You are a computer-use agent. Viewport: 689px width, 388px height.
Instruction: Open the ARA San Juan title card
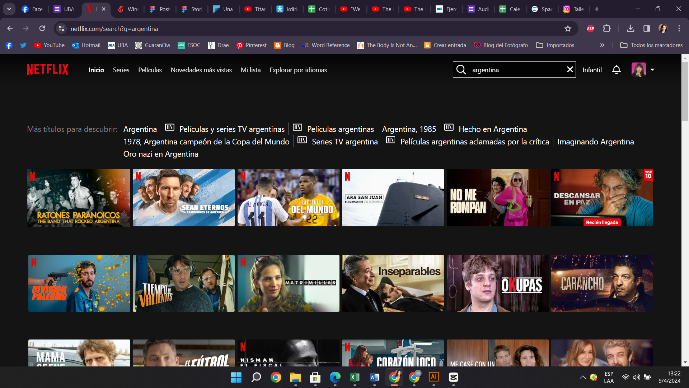click(393, 198)
